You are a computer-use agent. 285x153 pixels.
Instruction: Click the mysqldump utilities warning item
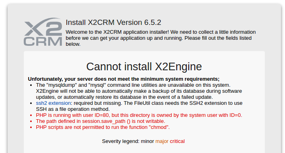[139, 91]
